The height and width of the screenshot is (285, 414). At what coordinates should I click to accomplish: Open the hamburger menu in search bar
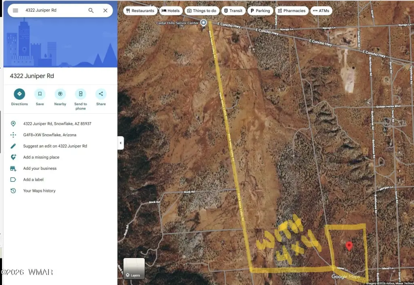(x=15, y=10)
